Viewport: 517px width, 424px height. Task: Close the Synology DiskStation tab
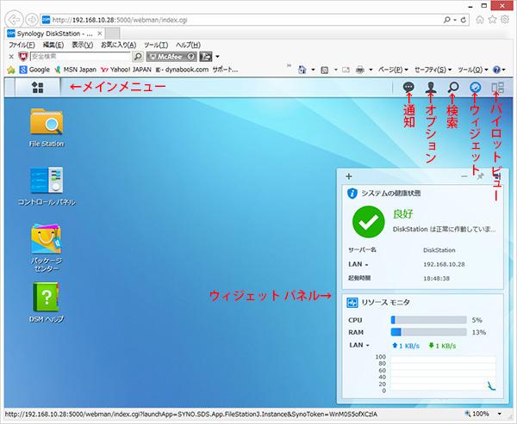pos(100,34)
